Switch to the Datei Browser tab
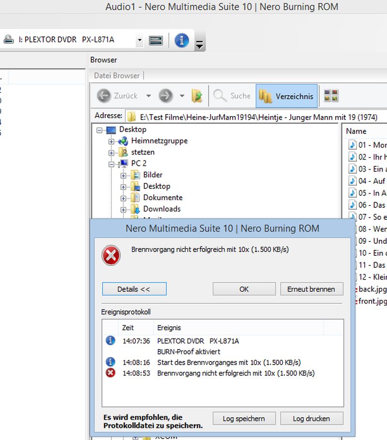The image size is (387, 440). [x=117, y=75]
